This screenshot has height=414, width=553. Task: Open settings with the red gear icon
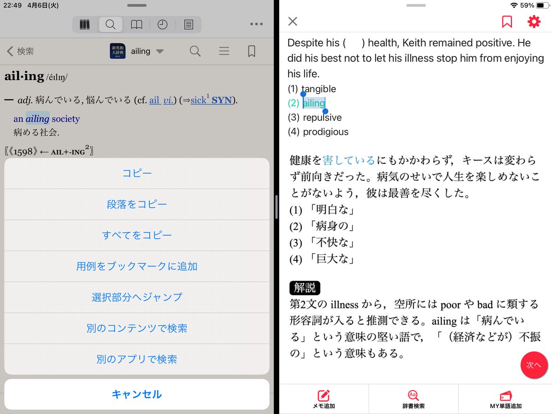(x=534, y=21)
